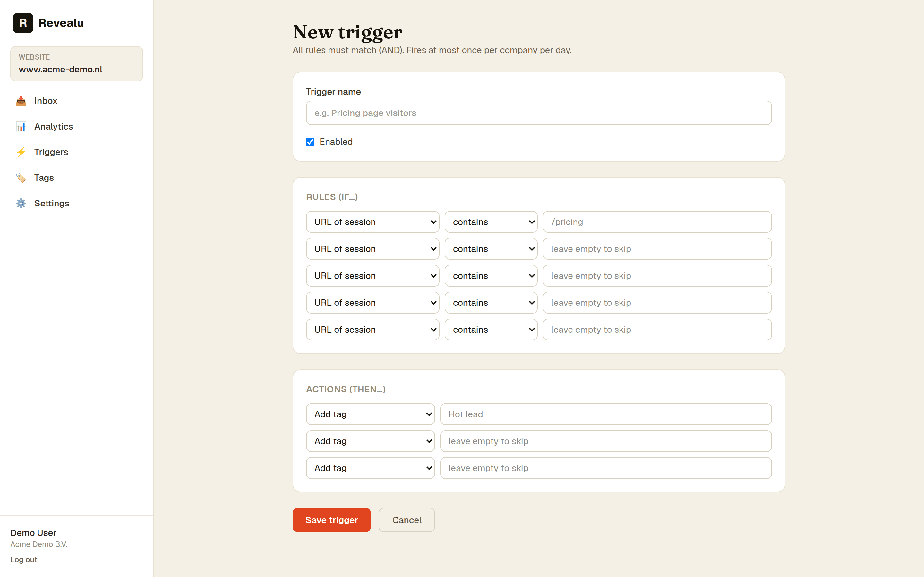924x577 pixels.
Task: Click the Revealu R logo icon
Action: coord(23,23)
